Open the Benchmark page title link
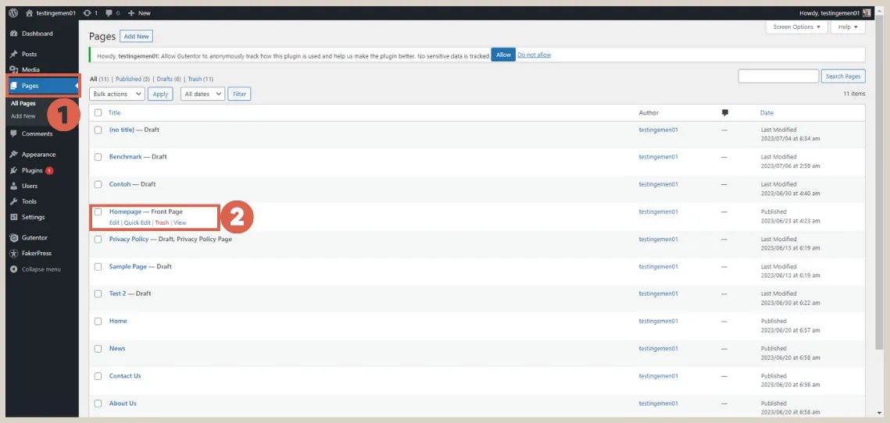The width and height of the screenshot is (890, 423). click(126, 157)
